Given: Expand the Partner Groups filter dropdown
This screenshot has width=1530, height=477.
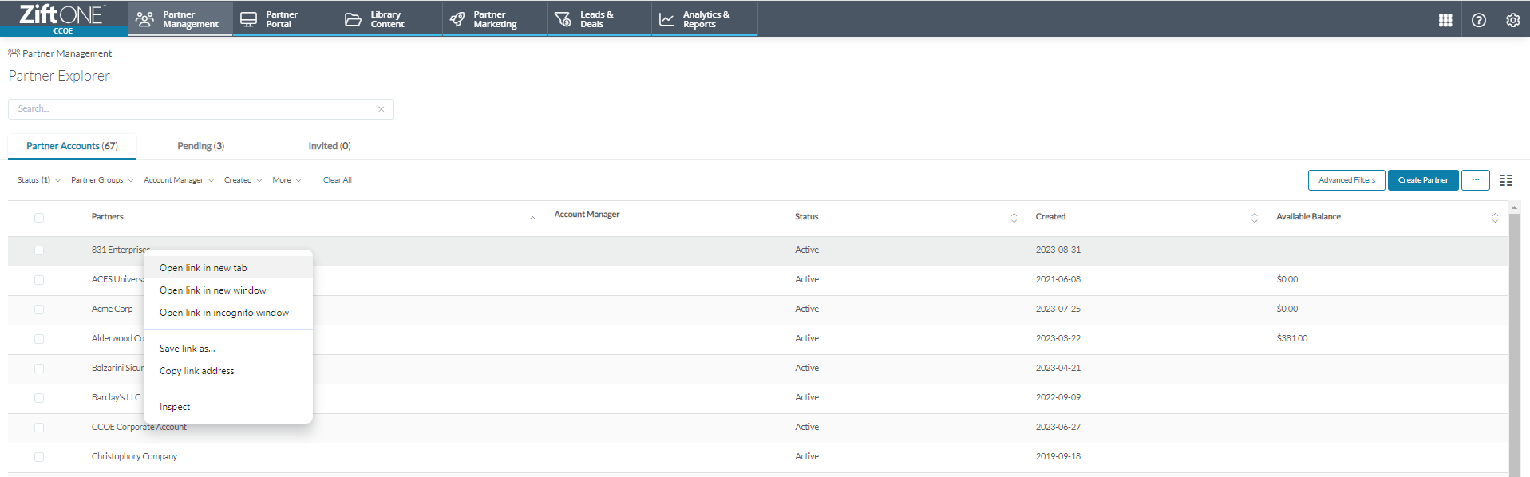Looking at the screenshot, I should 102,180.
